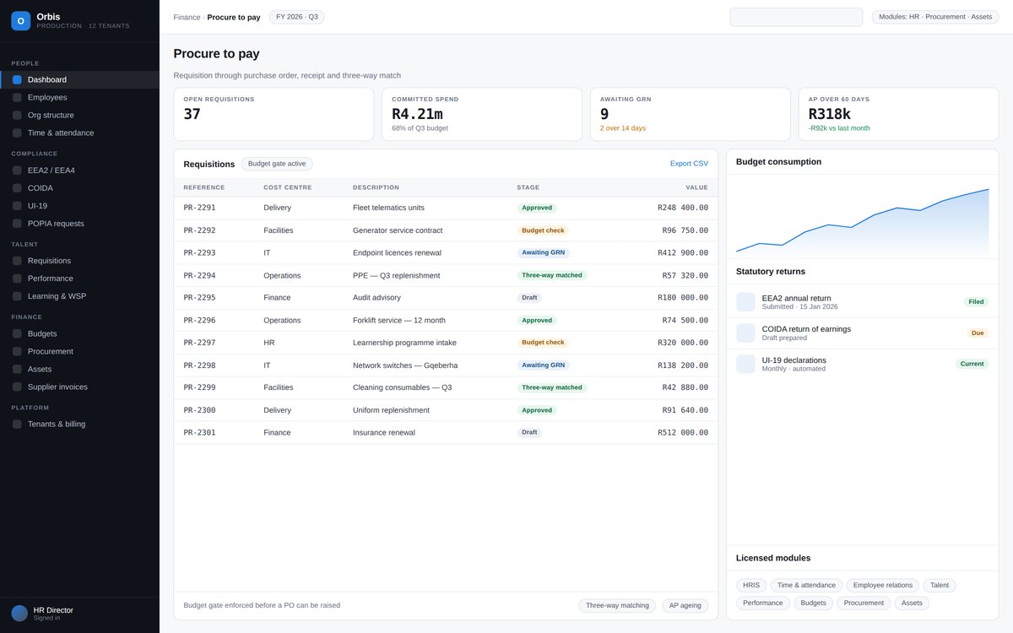The height and width of the screenshot is (633, 1013).
Task: Click the Employee relations module chip
Action: (883, 585)
